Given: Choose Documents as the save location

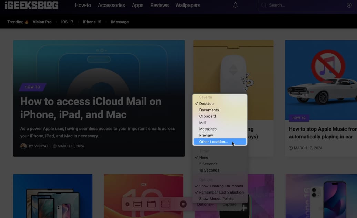Looking at the screenshot, I should (220, 110).
